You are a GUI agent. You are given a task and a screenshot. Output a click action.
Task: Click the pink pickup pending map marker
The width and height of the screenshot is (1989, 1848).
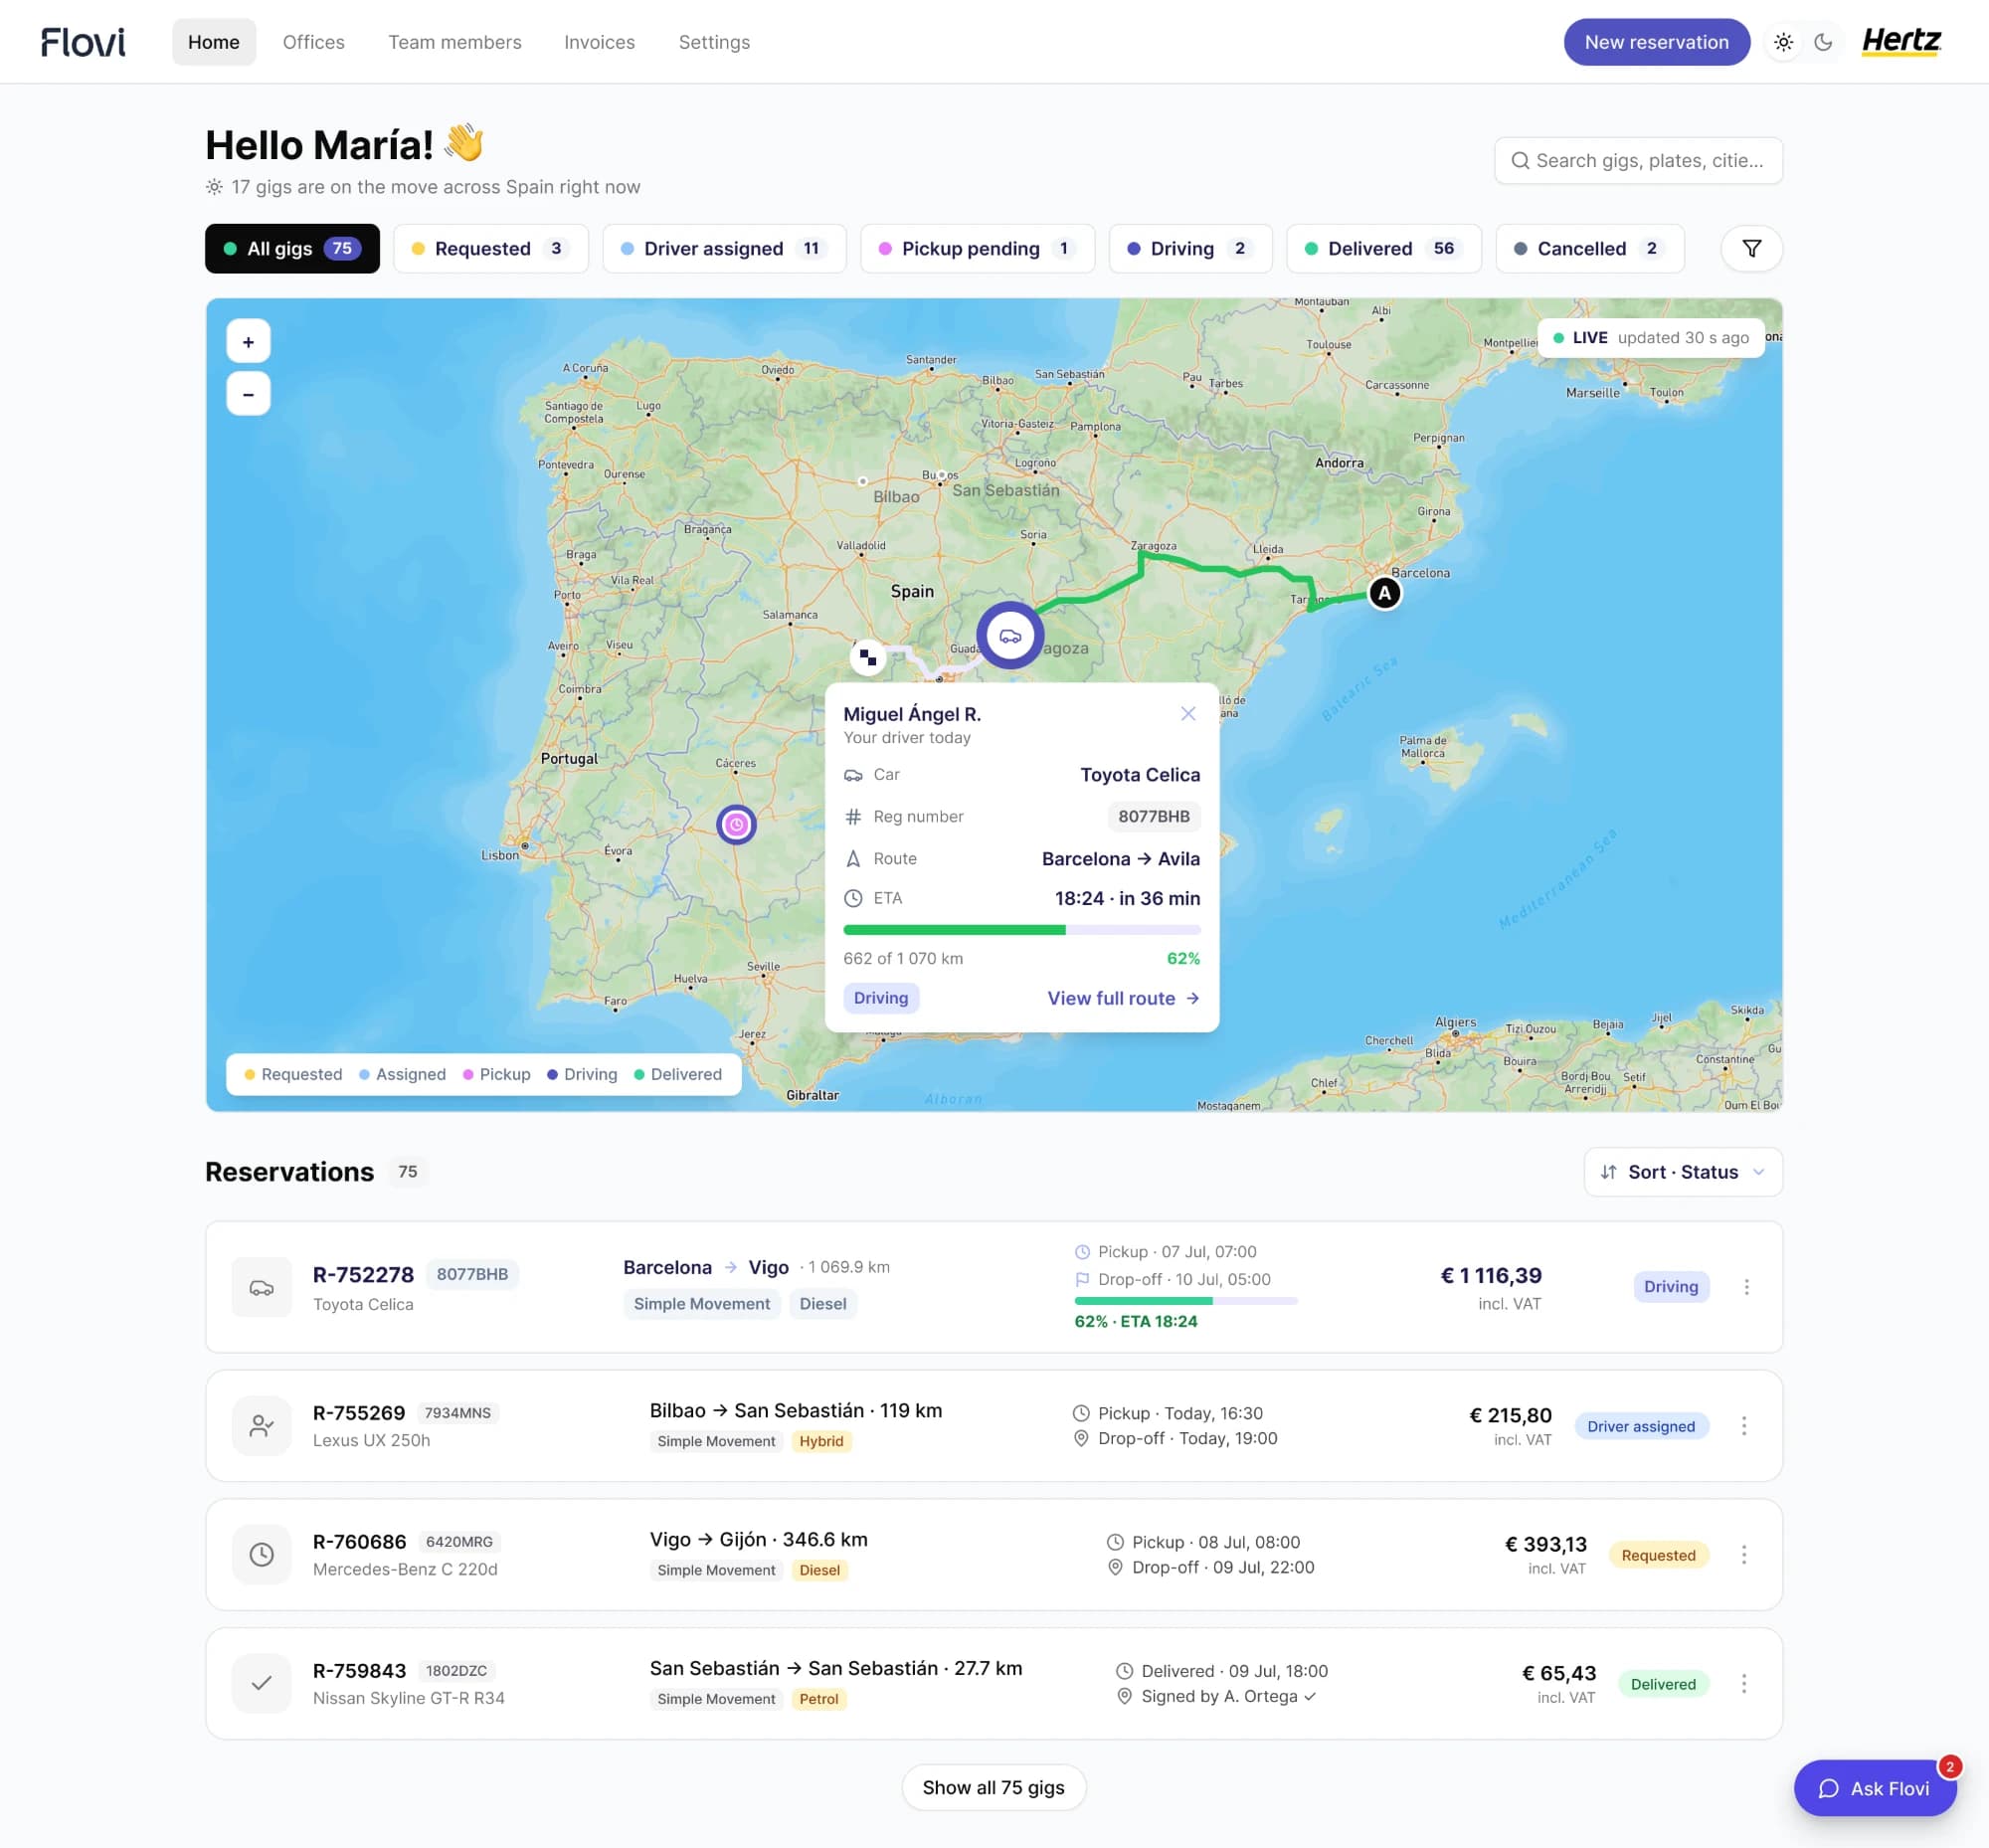736,825
